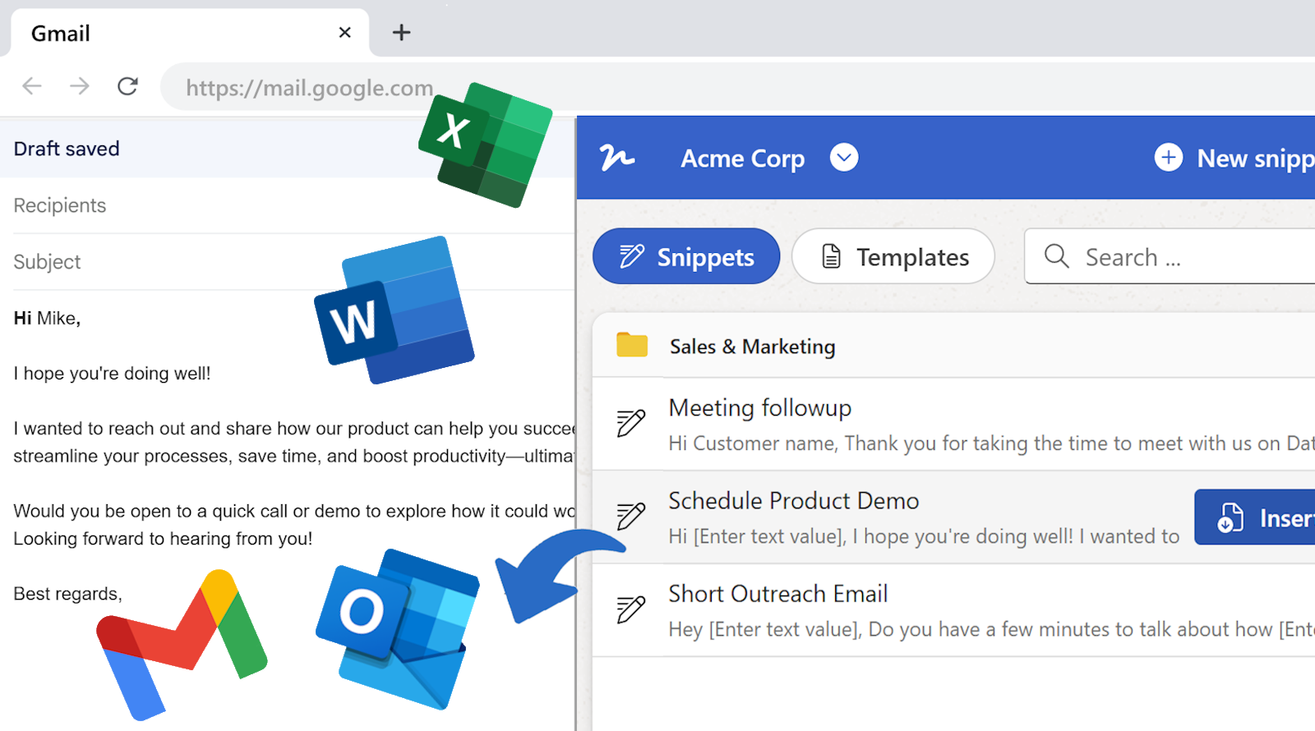Reload the Gmail page
The height and width of the screenshot is (731, 1315).
[127, 85]
